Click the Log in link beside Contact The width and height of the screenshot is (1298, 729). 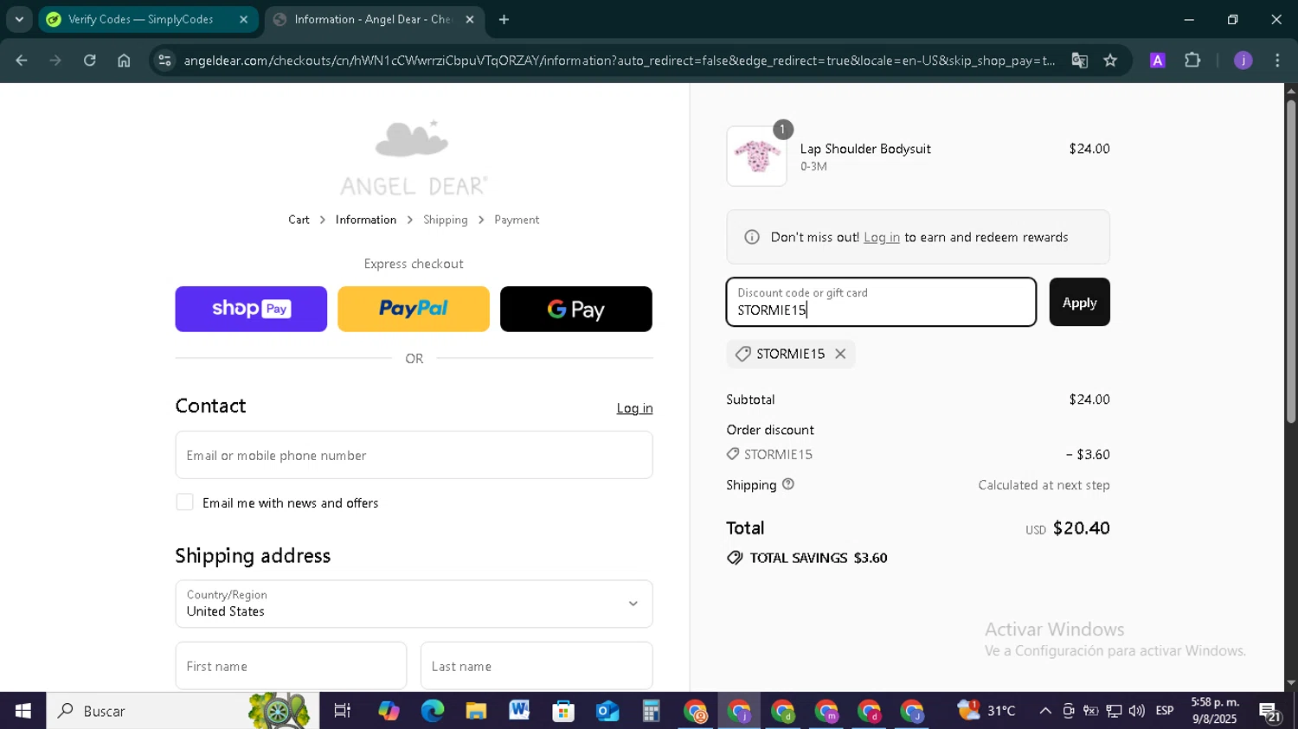coord(634,408)
